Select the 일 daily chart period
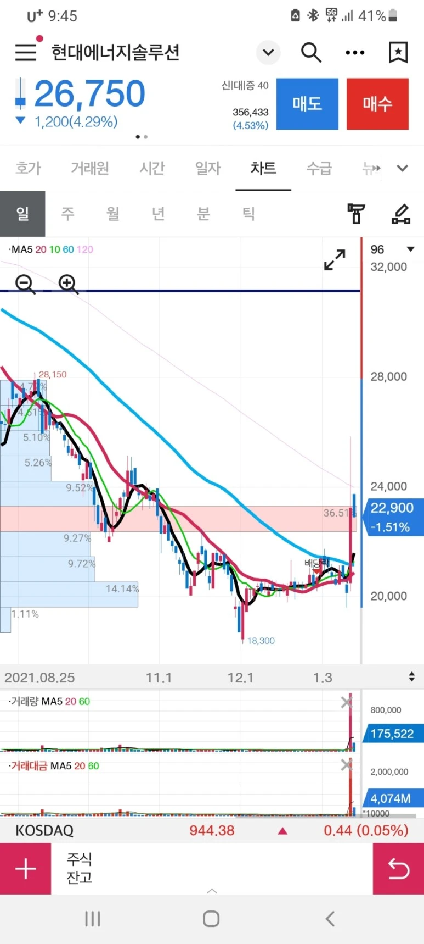This screenshot has height=944, width=424. point(22,214)
